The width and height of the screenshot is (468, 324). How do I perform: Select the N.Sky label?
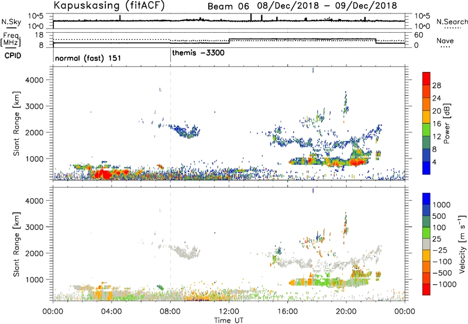(x=11, y=22)
